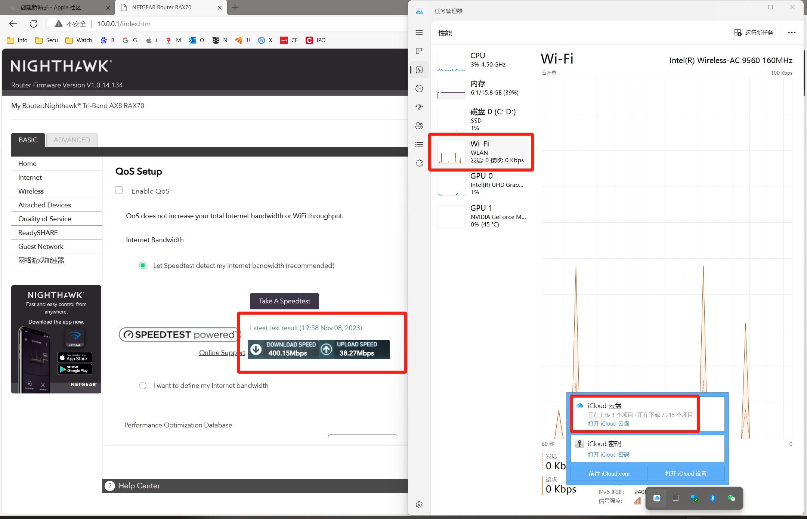807x519 pixels.
Task: Open the Startup apps sidebar icon
Action: tap(419, 107)
